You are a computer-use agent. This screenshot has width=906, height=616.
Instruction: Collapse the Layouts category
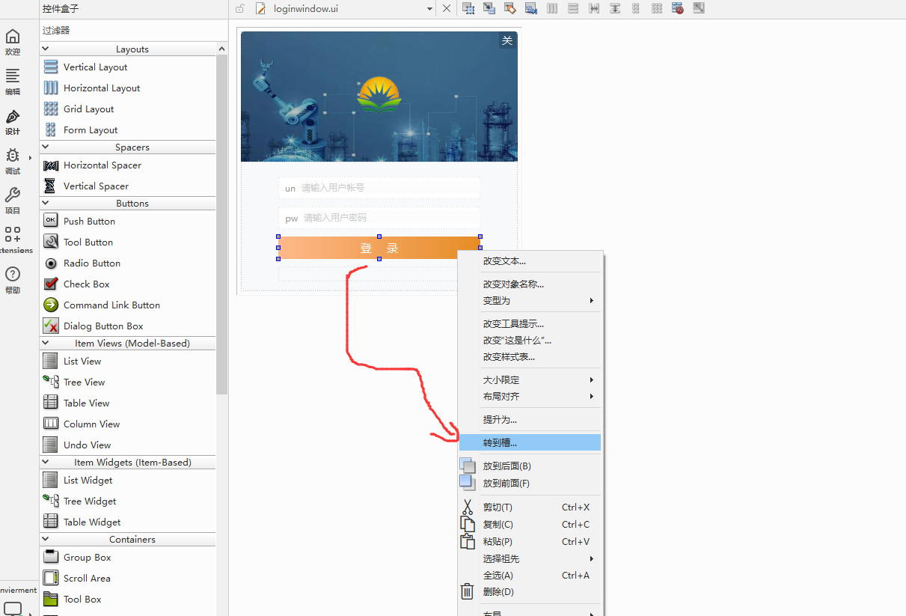46,49
